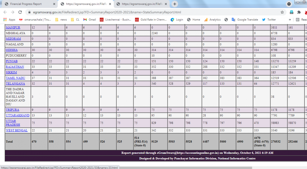Click the address bar URL field

[x=153, y=12]
